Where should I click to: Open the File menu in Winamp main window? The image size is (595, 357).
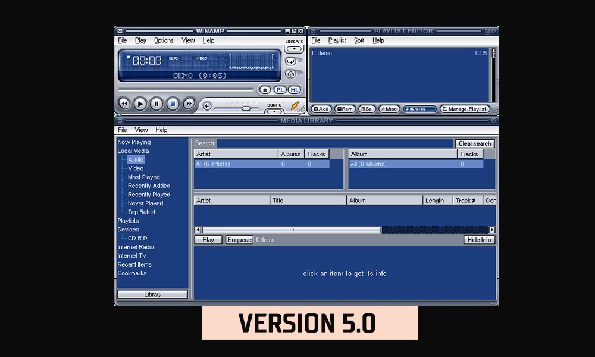pos(122,40)
